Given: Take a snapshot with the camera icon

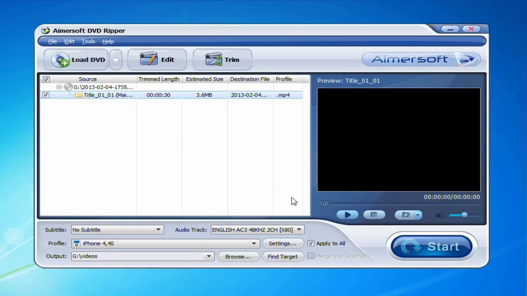Looking at the screenshot, I should (406, 215).
